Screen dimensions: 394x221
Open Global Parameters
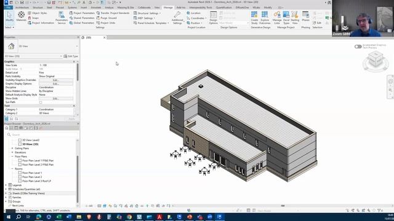[x=82, y=23]
